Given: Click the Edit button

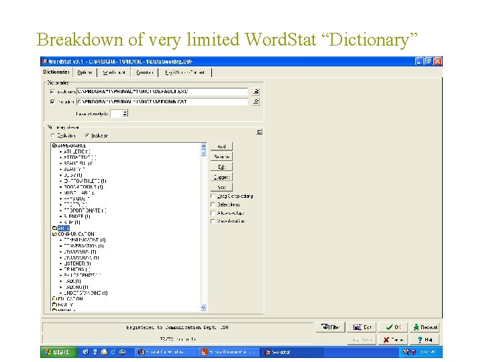Looking at the screenshot, I should point(221,167).
